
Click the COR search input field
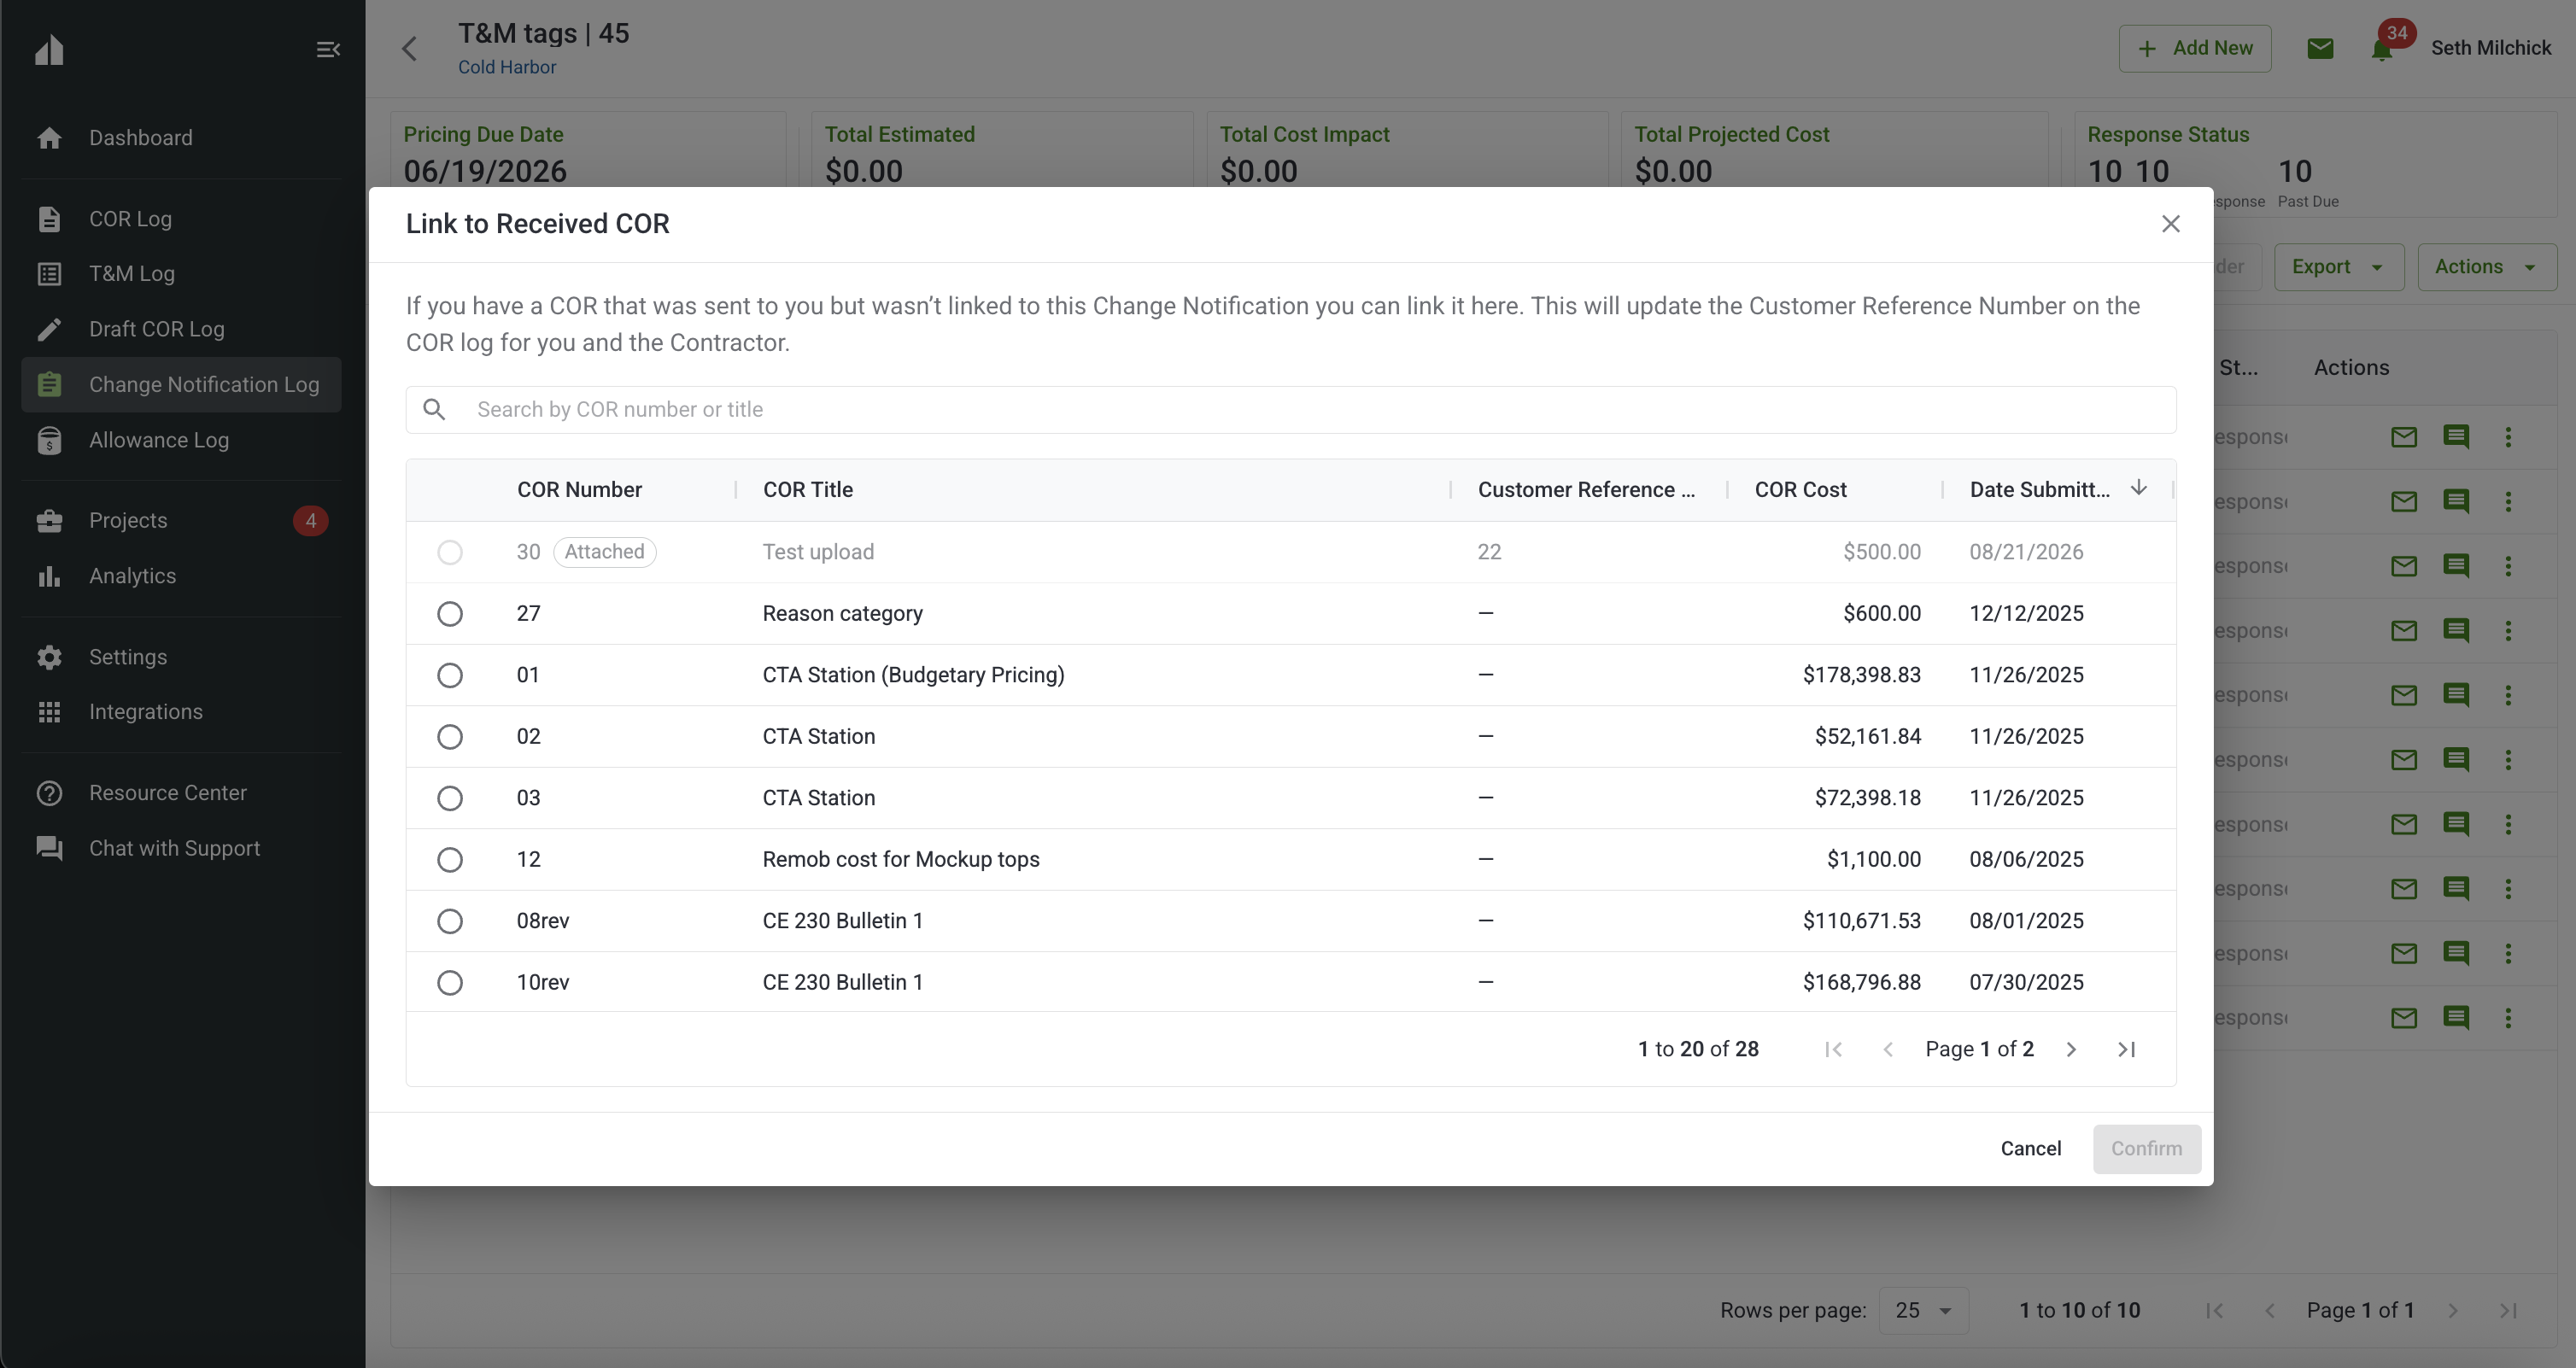1290,410
